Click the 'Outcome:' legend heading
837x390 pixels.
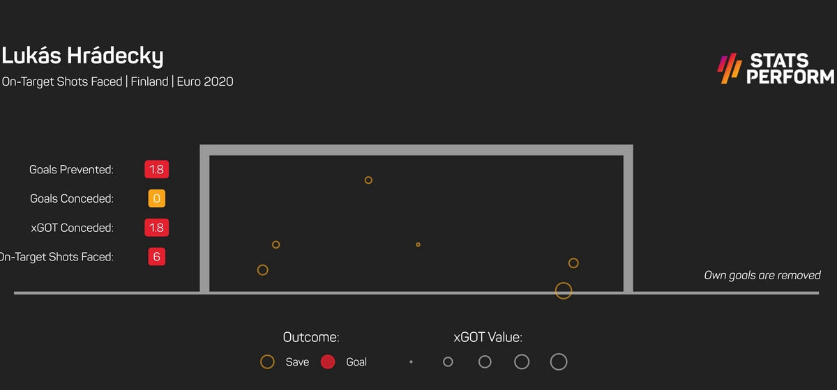pos(311,338)
